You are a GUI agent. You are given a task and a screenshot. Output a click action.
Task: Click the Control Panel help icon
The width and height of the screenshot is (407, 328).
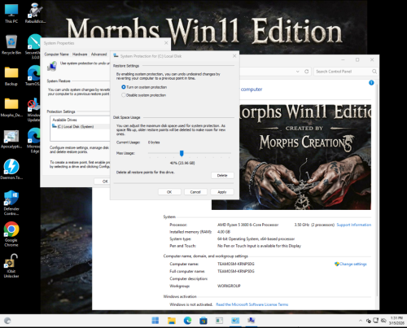tap(371, 83)
